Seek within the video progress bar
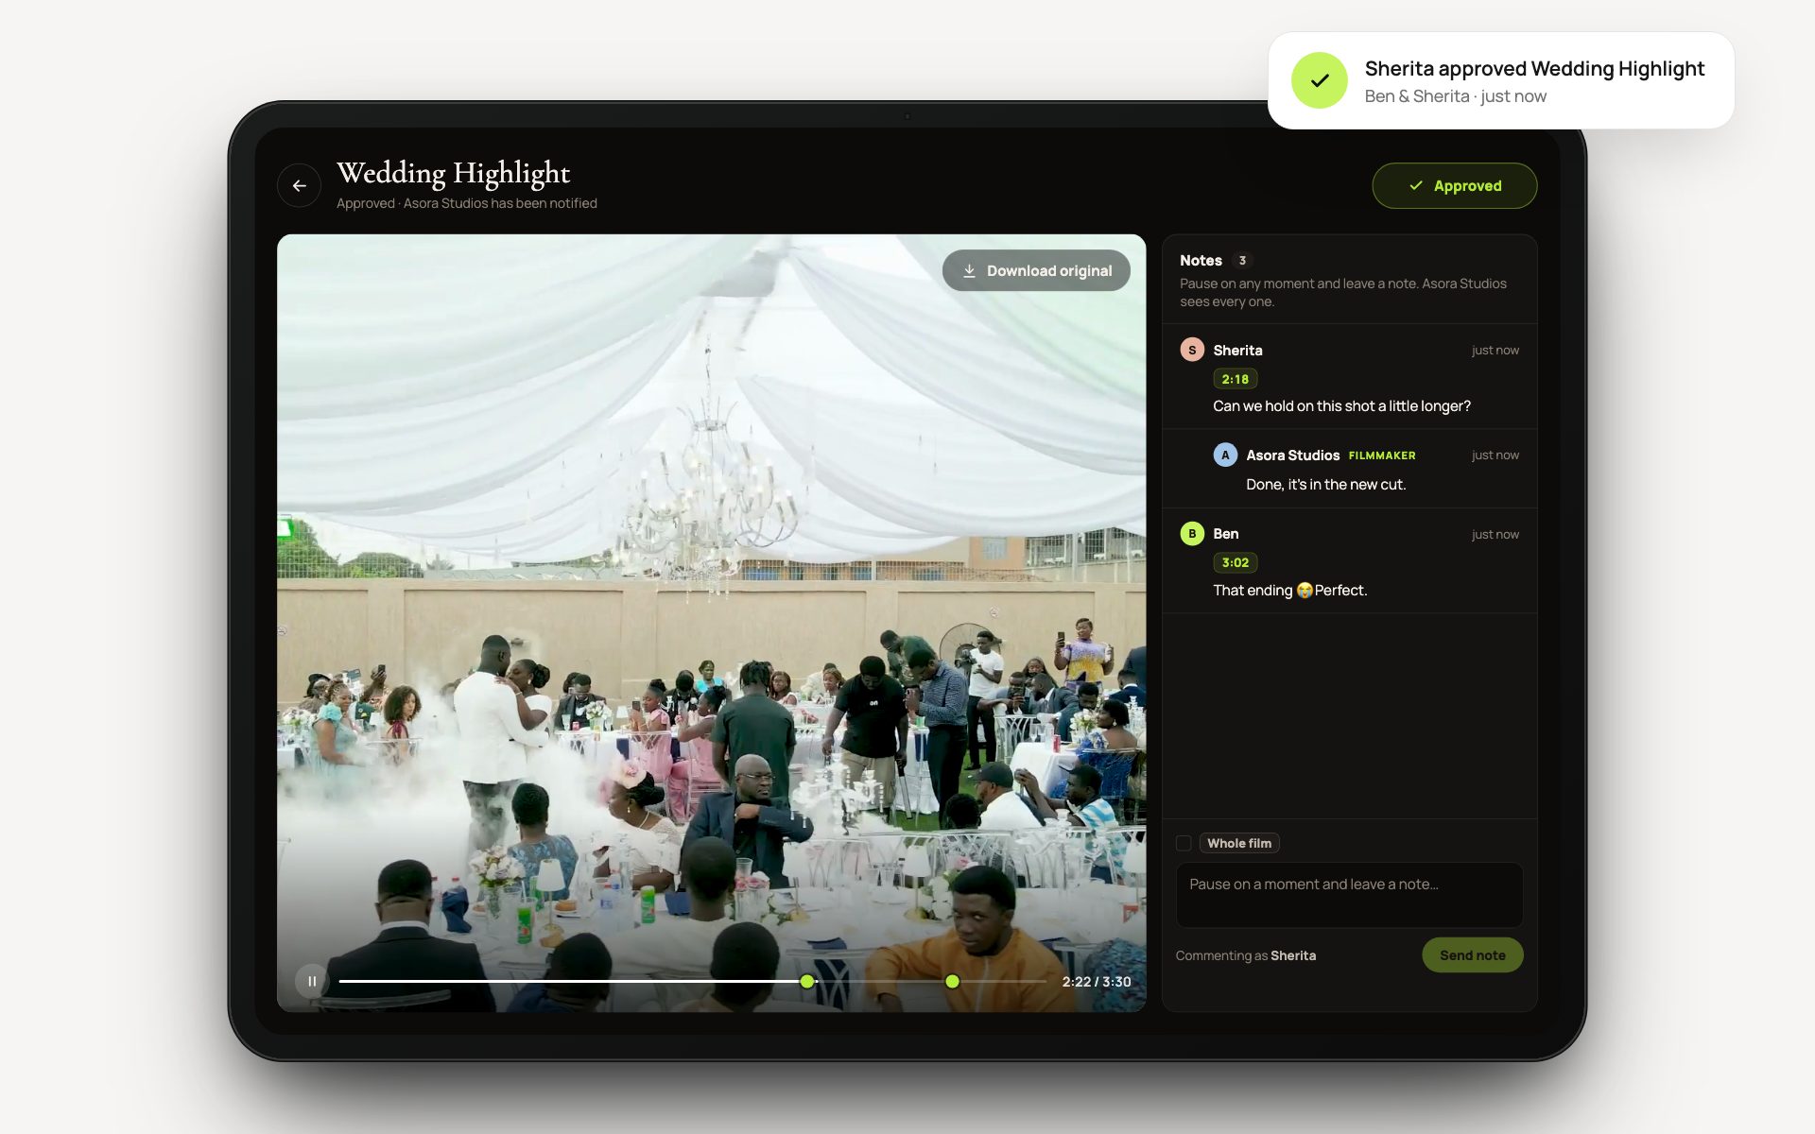Viewport: 1815px width, 1134px height. coord(692,981)
